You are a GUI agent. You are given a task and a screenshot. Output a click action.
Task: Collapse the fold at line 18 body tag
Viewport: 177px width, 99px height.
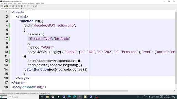click(x=11, y=87)
